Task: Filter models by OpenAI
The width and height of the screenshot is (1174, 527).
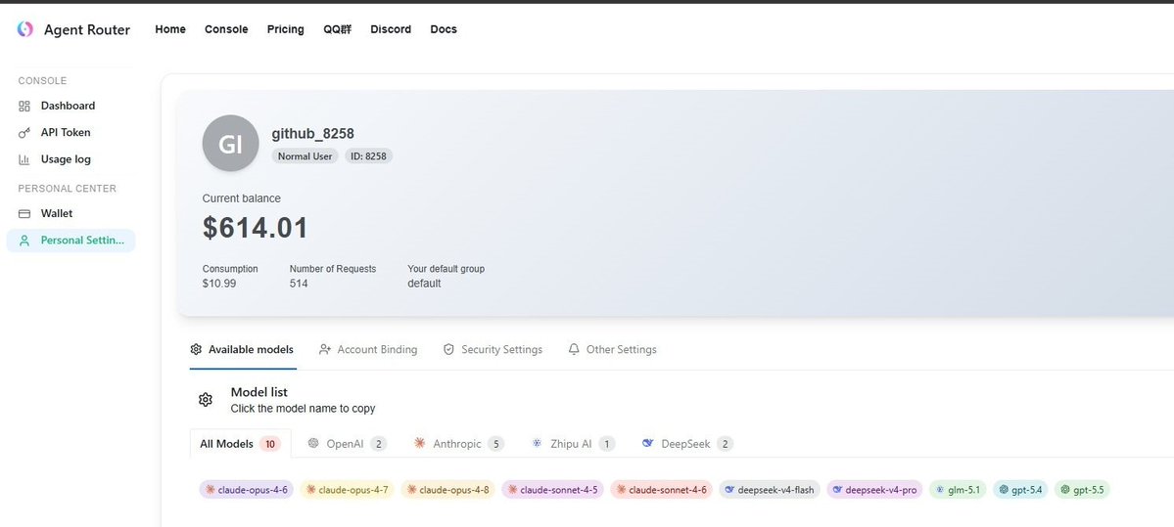Action: (x=348, y=443)
